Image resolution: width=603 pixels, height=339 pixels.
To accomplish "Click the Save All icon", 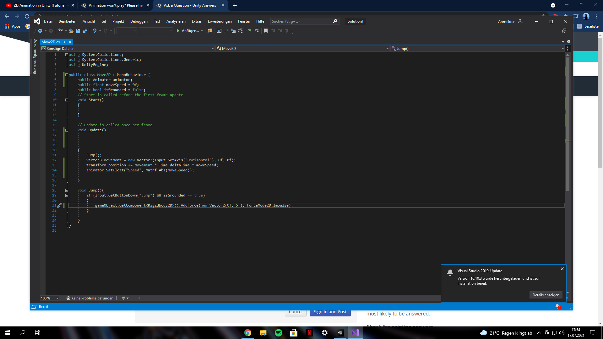I will tap(85, 31).
